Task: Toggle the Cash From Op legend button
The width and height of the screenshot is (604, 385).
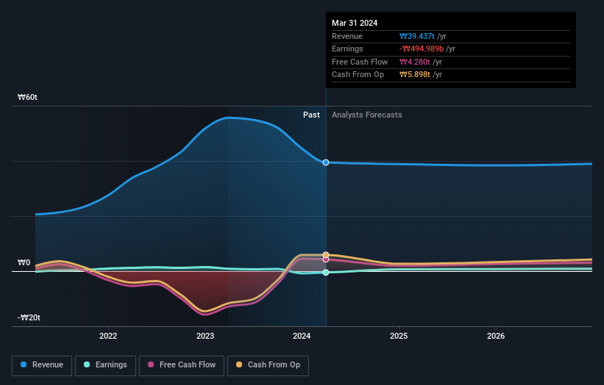Action: click(268, 365)
